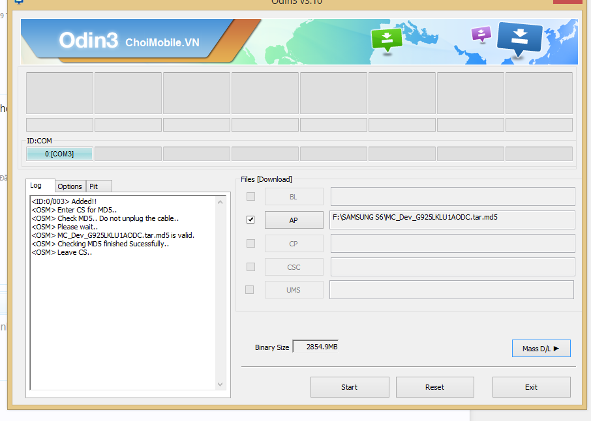The image size is (591, 421).
Task: Tick the UMS file checkbox
Action: 249,289
